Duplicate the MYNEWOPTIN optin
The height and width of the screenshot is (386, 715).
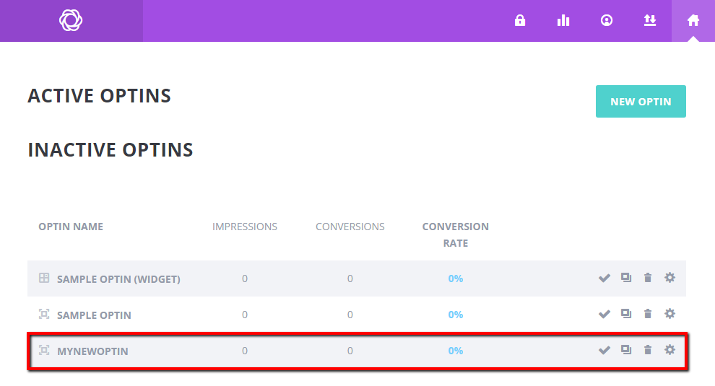click(x=626, y=350)
